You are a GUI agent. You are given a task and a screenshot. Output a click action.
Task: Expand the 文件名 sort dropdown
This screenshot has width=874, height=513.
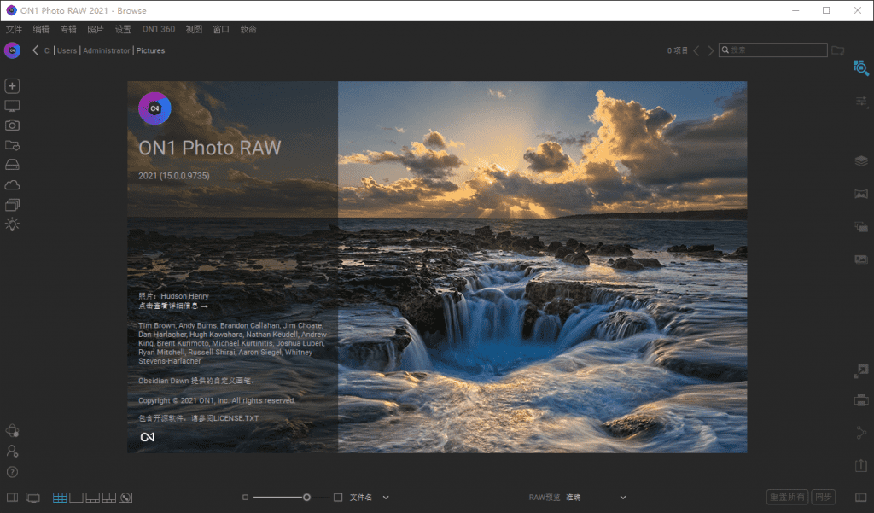(x=385, y=498)
